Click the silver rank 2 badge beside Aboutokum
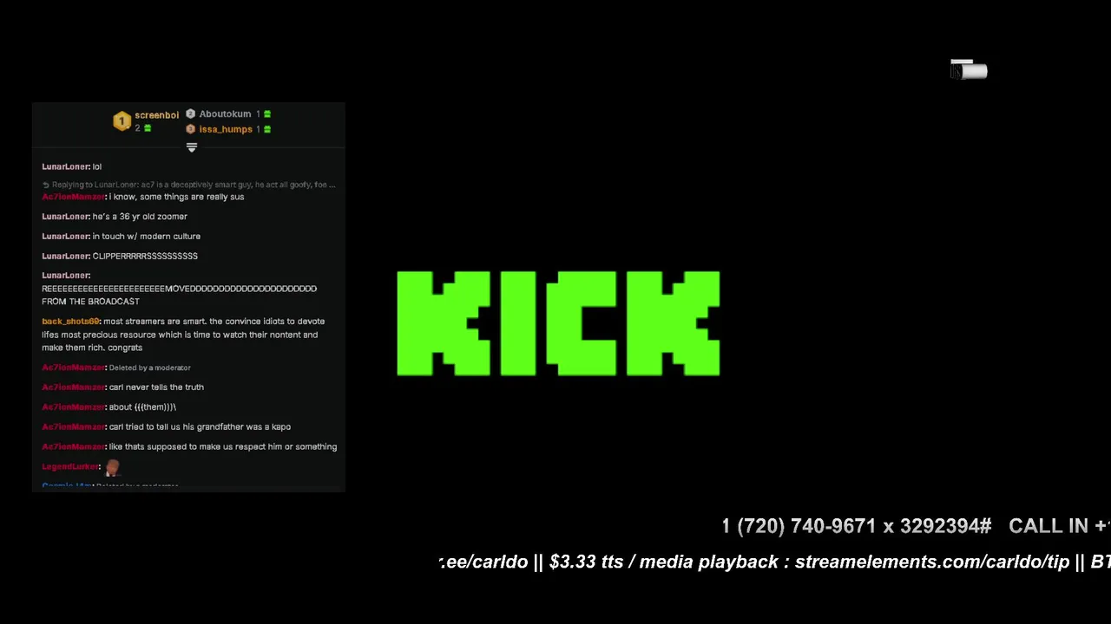The image size is (1111, 624). click(x=190, y=114)
